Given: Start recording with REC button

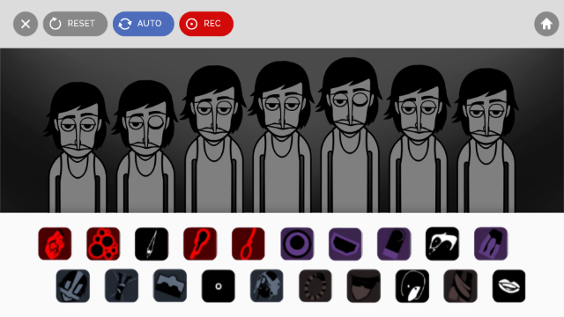Looking at the screenshot, I should click(x=206, y=24).
